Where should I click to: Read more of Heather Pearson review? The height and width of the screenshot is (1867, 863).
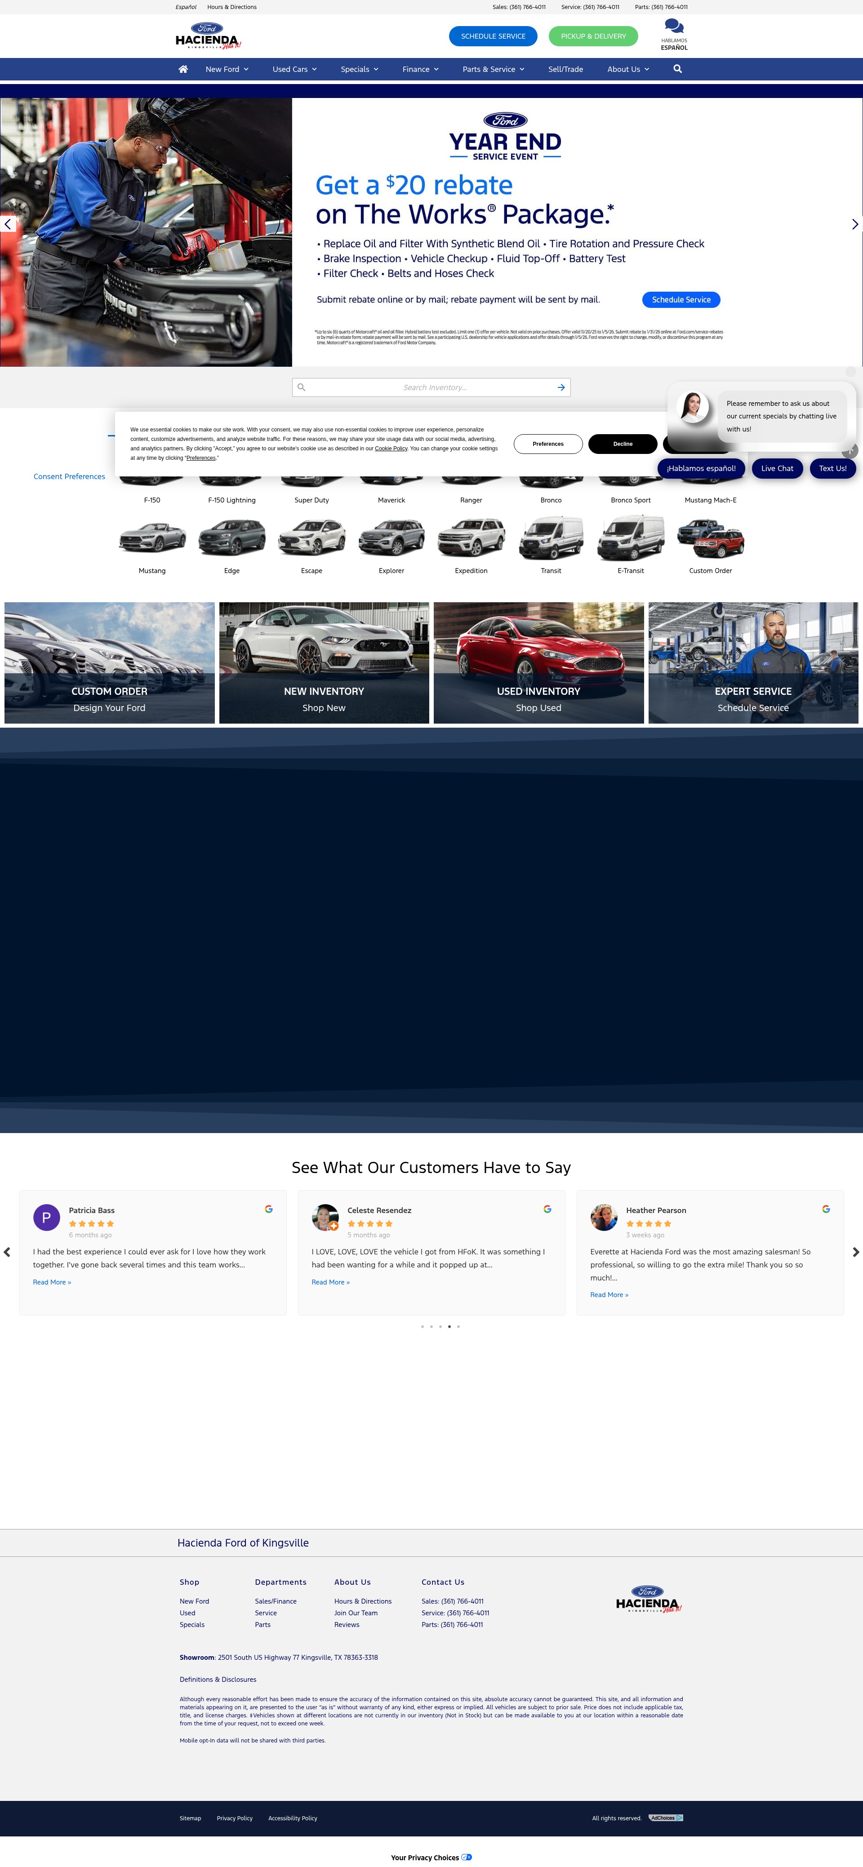609,1294
